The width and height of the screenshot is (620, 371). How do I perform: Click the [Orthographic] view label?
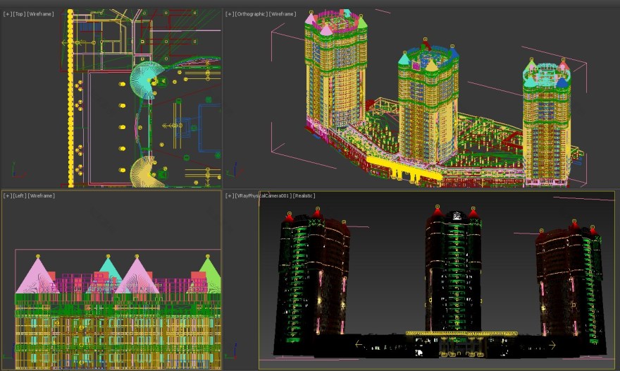251,14
